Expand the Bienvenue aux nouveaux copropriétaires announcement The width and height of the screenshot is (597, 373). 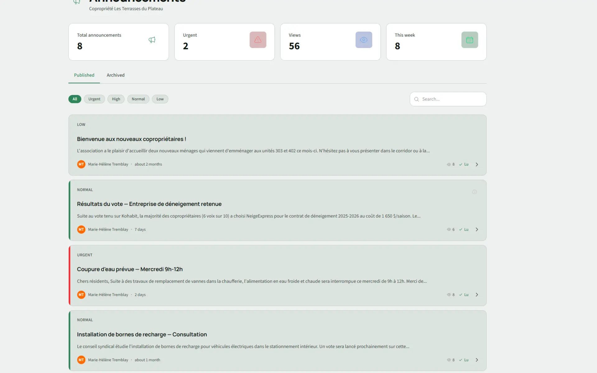477,164
